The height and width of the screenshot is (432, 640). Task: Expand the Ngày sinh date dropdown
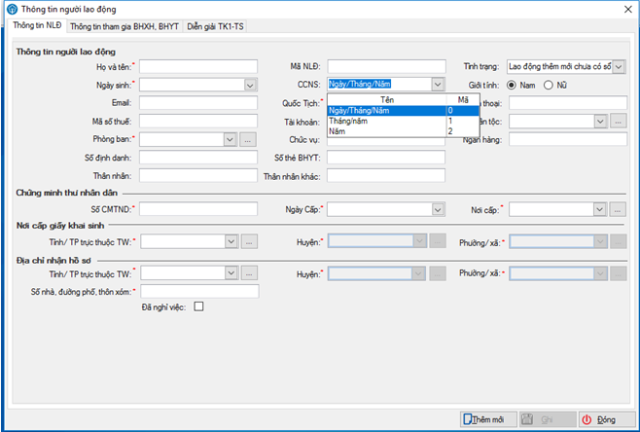point(250,85)
